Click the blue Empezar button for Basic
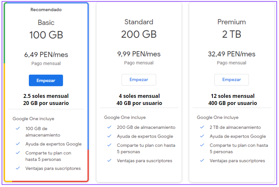The width and height of the screenshot is (279, 187). [46, 80]
